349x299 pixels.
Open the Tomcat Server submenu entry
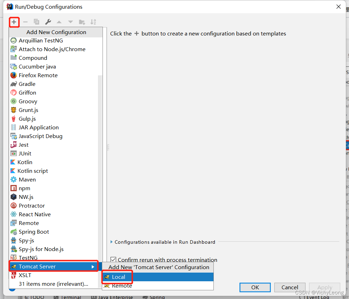pos(54,266)
